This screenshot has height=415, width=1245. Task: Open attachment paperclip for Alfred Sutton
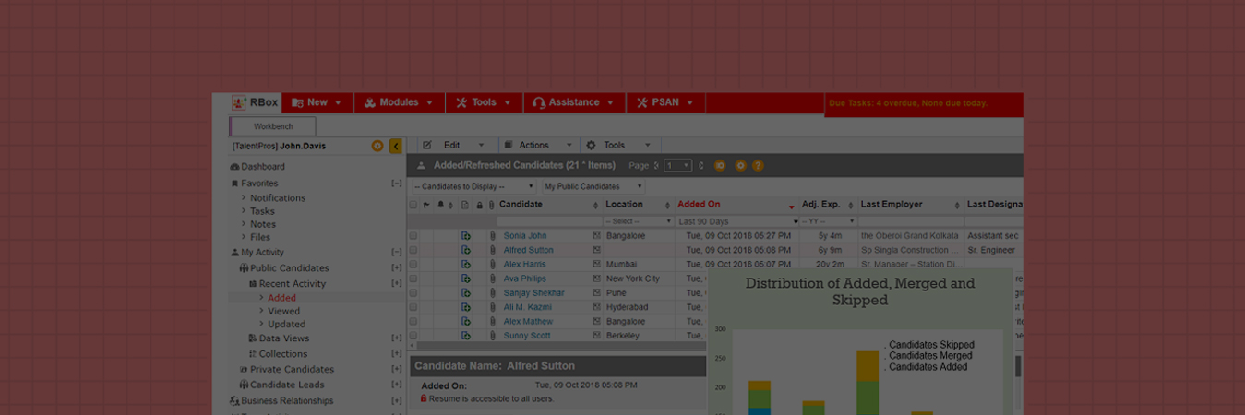(x=493, y=250)
